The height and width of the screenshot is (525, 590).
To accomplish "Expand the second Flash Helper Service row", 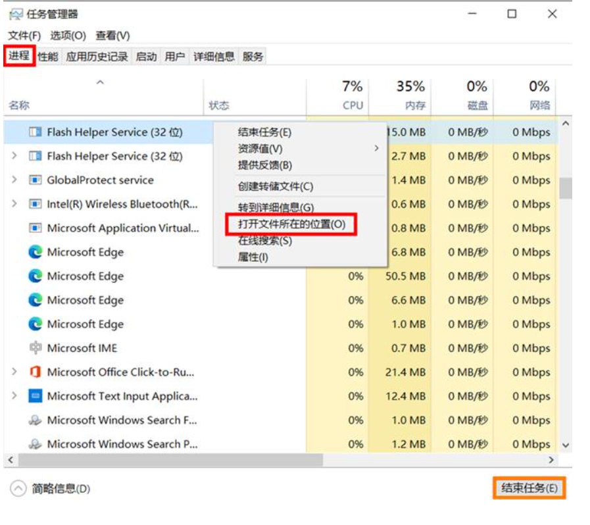I will pyautogui.click(x=14, y=156).
